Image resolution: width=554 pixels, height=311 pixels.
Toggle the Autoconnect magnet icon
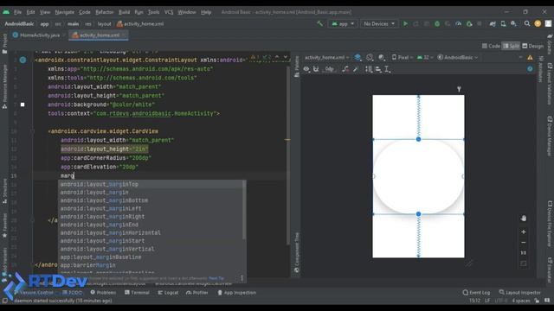(x=316, y=69)
